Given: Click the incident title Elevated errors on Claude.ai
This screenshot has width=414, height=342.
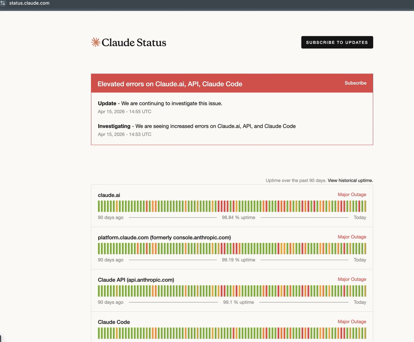Looking at the screenshot, I should coord(170,84).
